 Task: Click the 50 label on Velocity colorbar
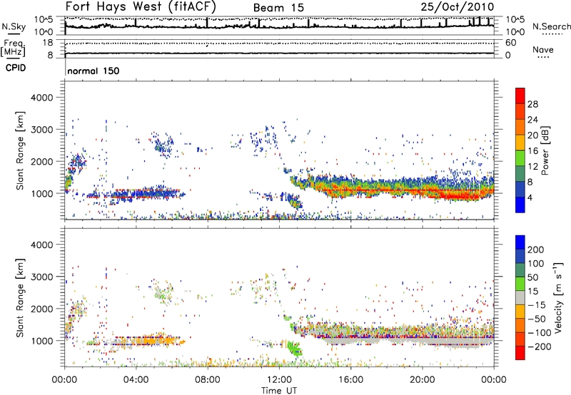pos(532,277)
